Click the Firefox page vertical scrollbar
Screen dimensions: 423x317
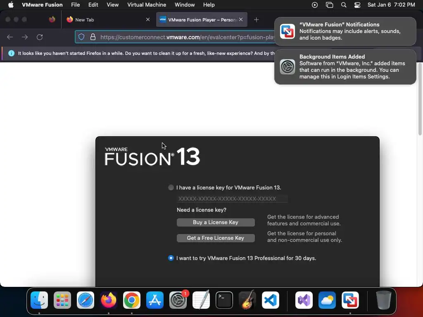click(x=420, y=99)
